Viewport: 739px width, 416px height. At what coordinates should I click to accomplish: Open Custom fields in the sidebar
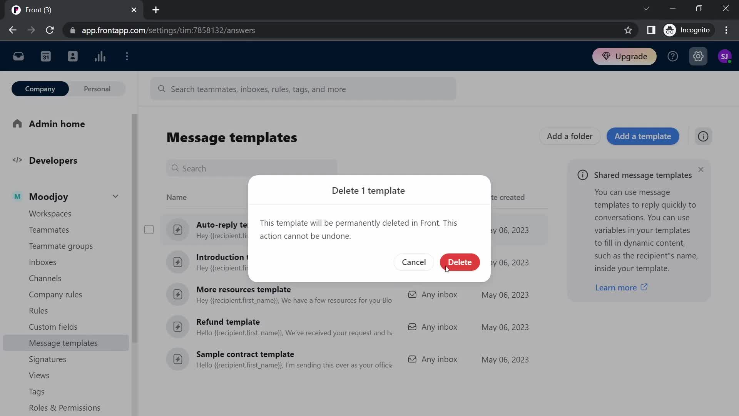53,327
